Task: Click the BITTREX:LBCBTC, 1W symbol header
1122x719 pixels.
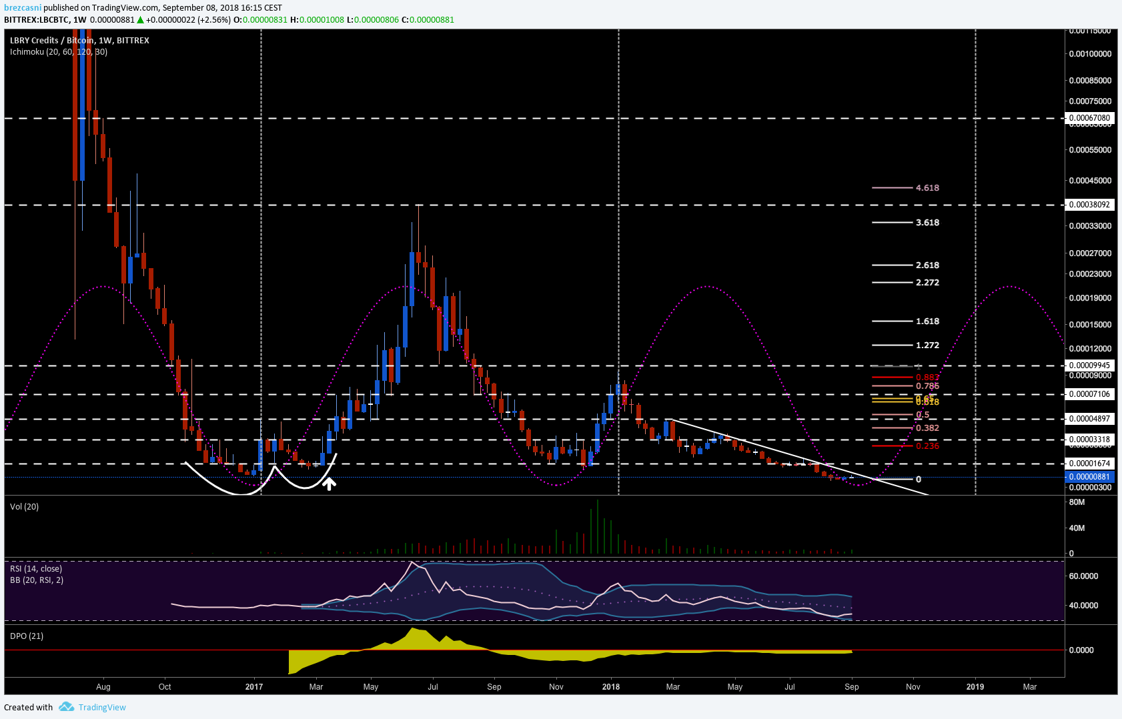Action: click(x=45, y=20)
